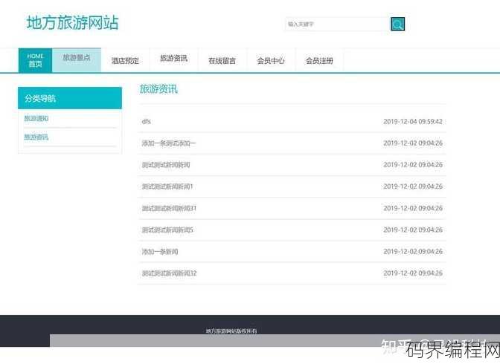Open the HOME 首页 nav tab
Viewport: 500px width, 364px height.
pyautogui.click(x=35, y=60)
